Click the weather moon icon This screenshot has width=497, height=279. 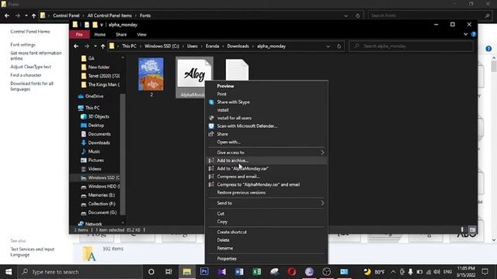(367, 272)
